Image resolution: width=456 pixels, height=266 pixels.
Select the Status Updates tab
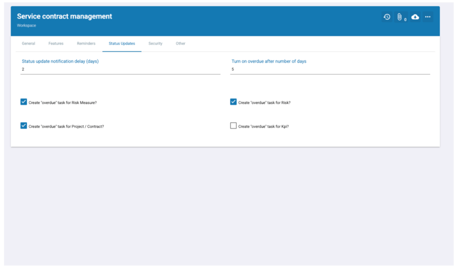pos(122,44)
